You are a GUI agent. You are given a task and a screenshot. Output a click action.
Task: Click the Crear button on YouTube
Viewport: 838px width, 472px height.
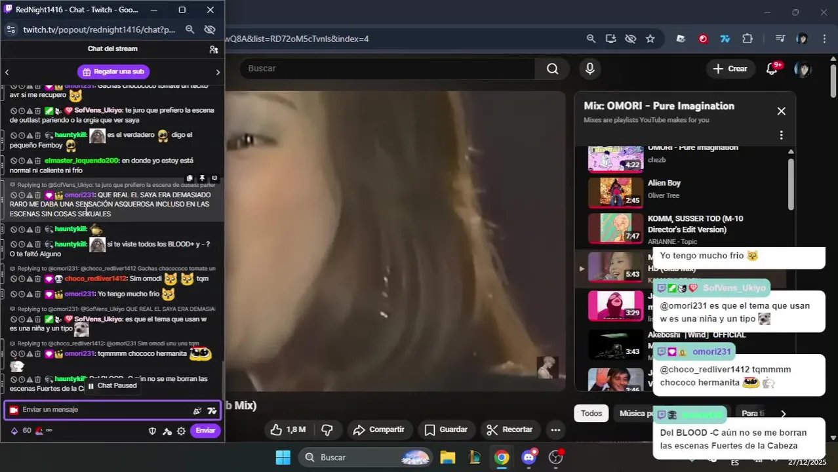coord(730,69)
